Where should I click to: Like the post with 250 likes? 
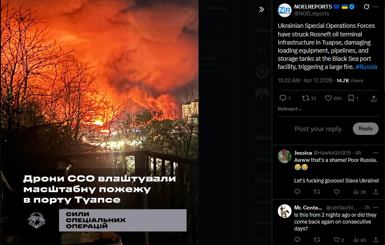pos(333,98)
